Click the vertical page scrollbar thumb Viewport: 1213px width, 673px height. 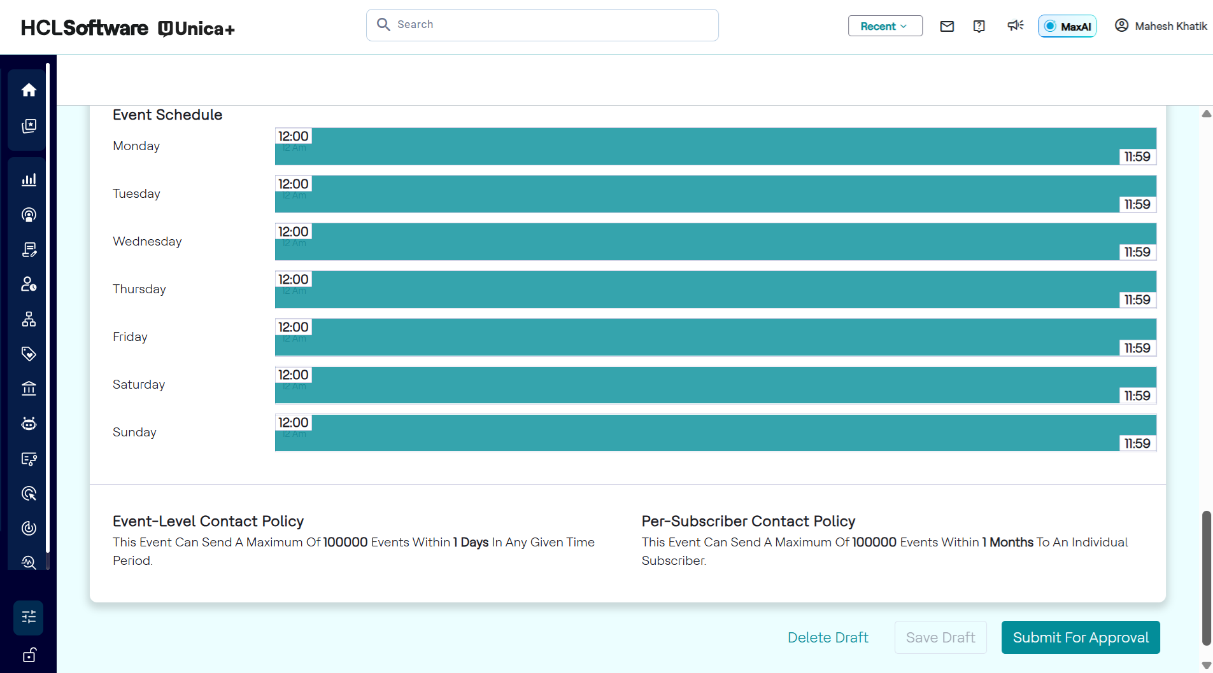1206,578
